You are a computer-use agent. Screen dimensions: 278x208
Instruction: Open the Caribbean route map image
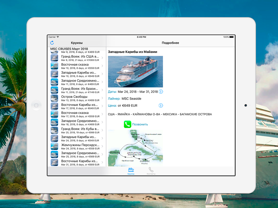coord(135,148)
